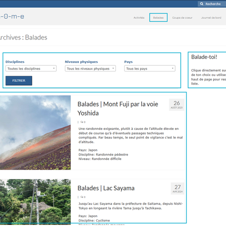
Task: Expand the Toutes les disciplines dropdown
Action: (31, 68)
